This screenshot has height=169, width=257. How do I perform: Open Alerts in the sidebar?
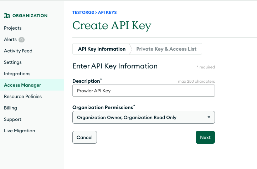[10, 40]
